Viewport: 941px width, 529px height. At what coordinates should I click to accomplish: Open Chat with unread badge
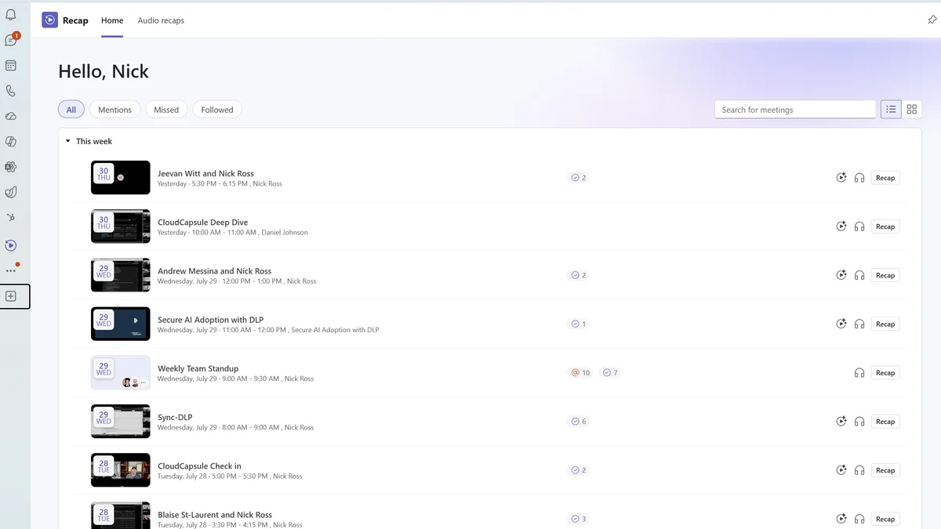click(x=11, y=40)
